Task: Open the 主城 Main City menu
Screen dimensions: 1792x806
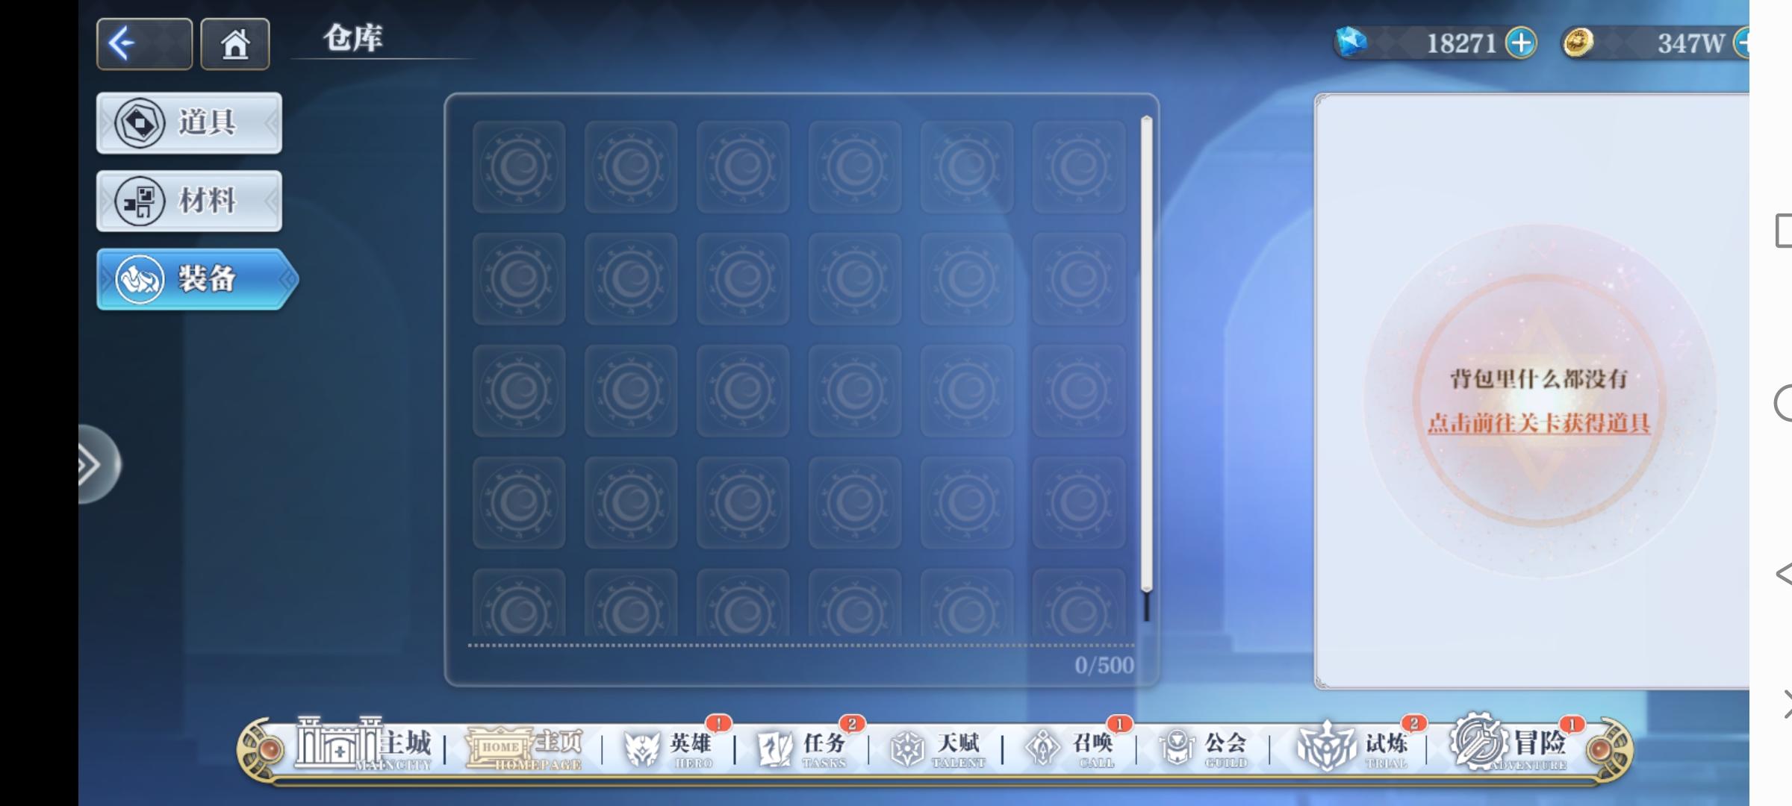Action: (364, 744)
